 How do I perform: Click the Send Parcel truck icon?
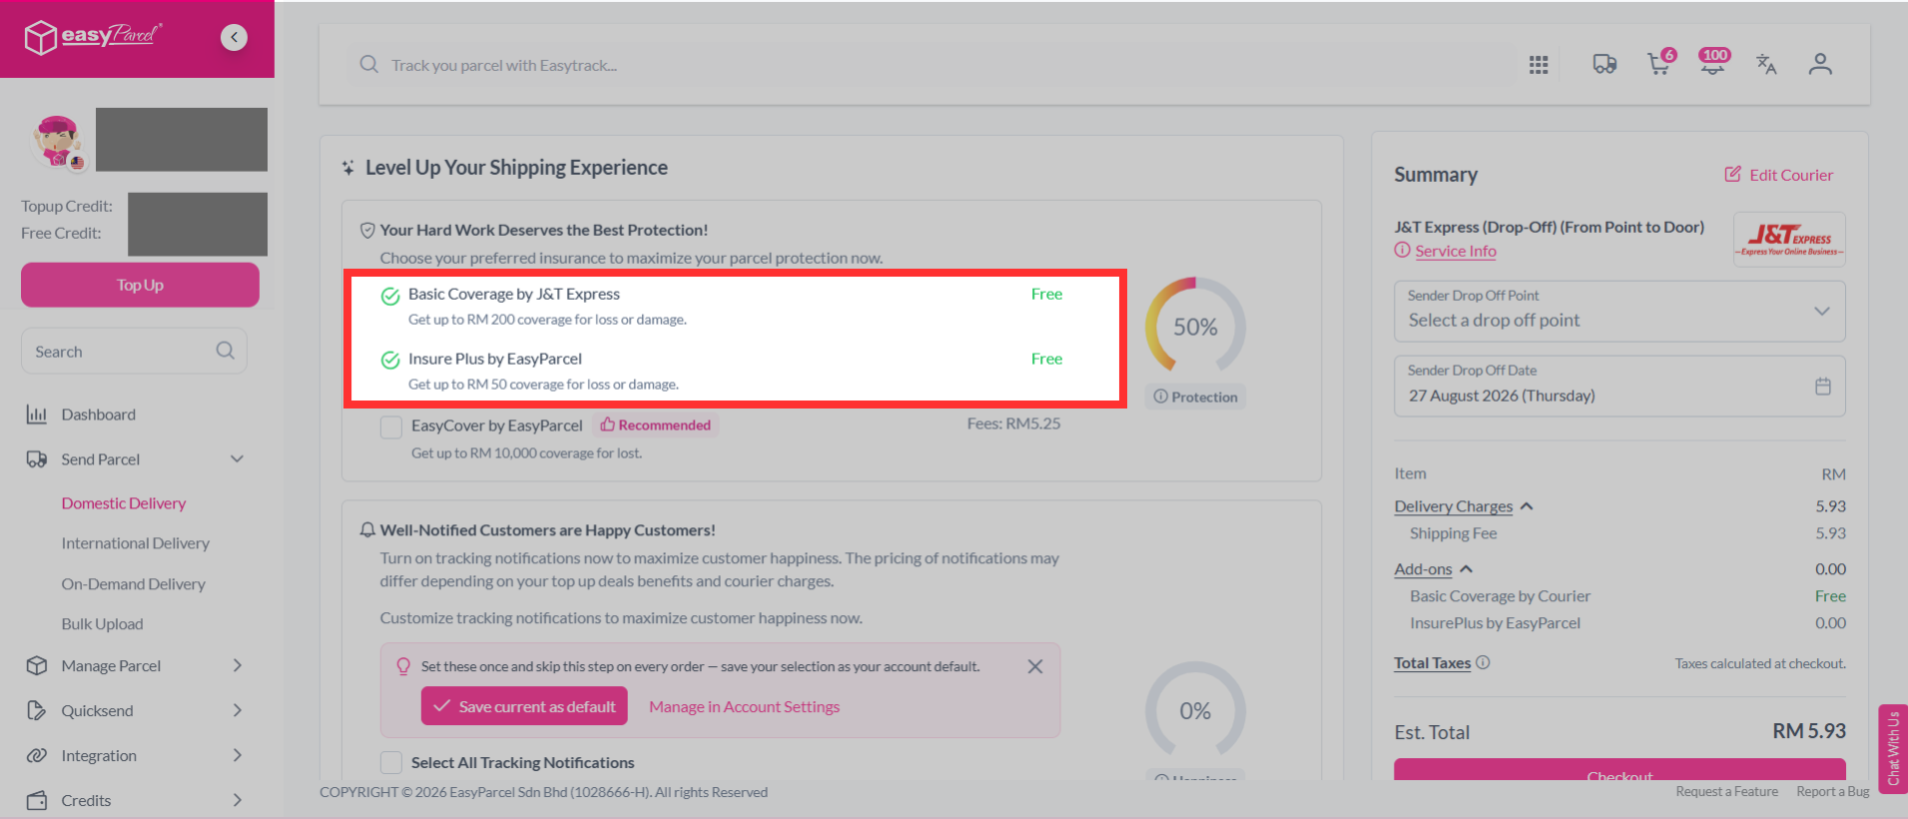pos(37,459)
